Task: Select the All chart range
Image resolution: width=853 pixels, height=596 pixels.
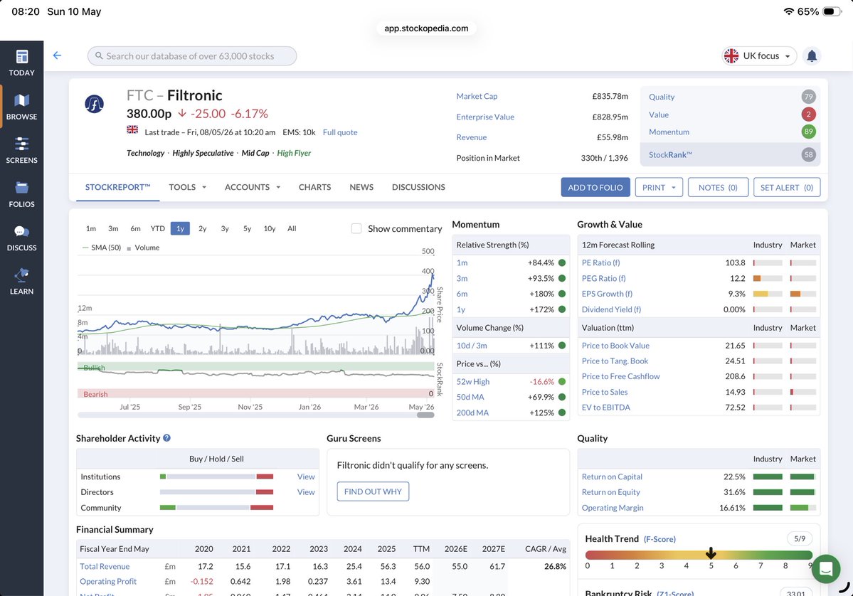Action: tap(292, 228)
